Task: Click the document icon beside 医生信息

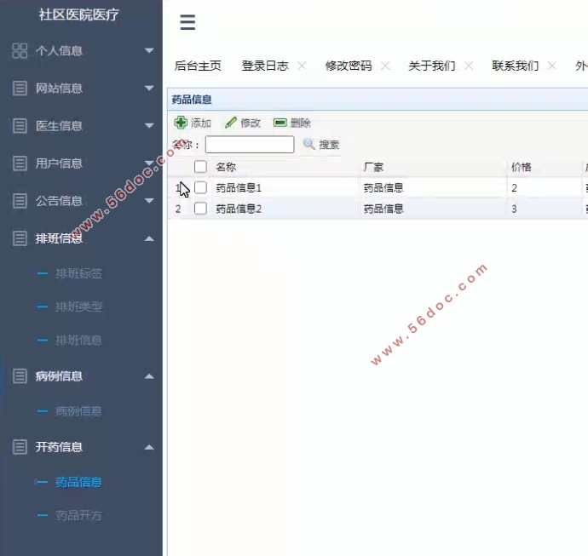Action: tap(20, 126)
